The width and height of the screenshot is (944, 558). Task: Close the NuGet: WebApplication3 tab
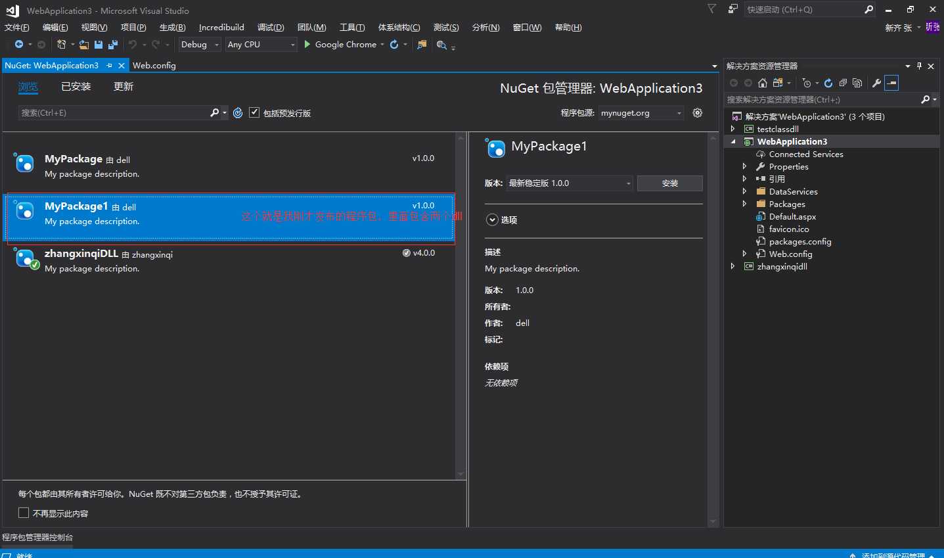(x=122, y=66)
